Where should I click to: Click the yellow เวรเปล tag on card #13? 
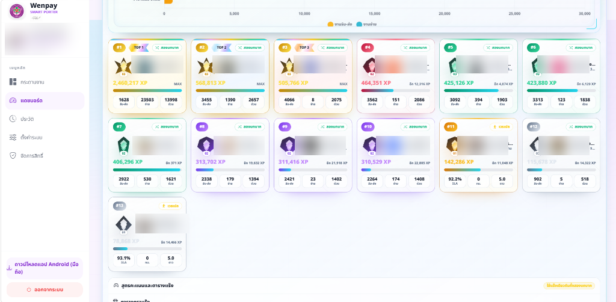click(x=170, y=206)
